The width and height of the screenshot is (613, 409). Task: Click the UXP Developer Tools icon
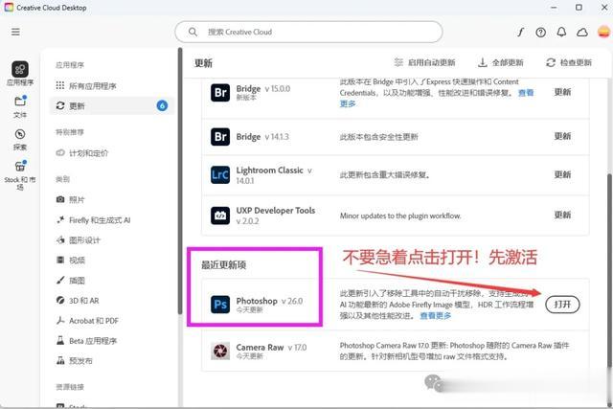[x=220, y=216]
